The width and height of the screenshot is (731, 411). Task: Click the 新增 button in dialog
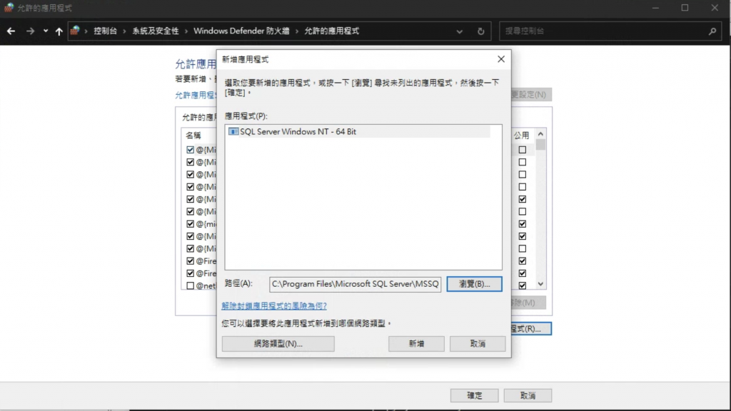coord(416,343)
